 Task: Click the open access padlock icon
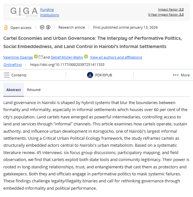click(6, 27)
